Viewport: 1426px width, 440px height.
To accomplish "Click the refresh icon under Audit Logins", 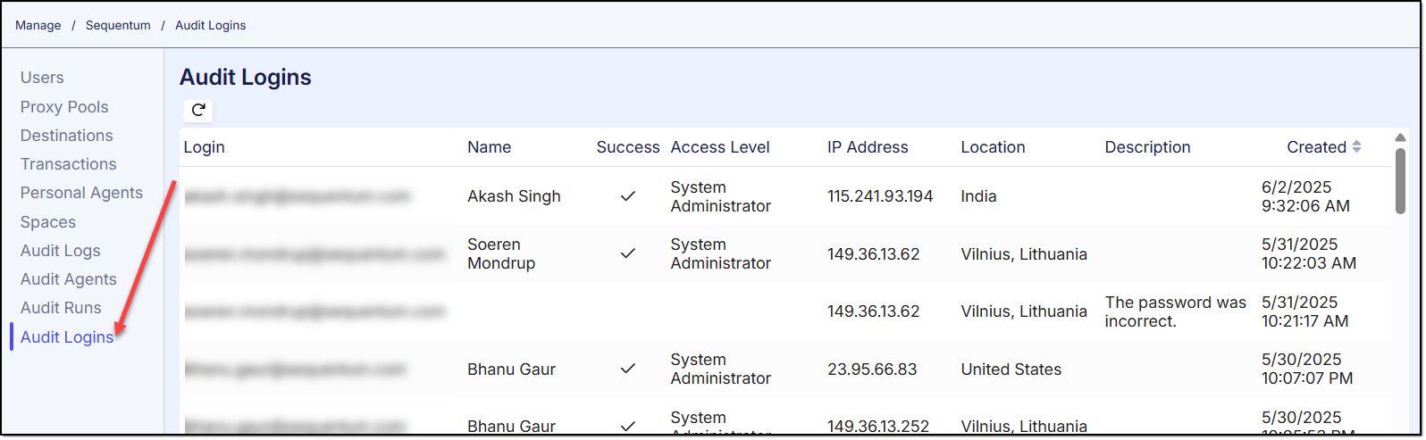I will [x=198, y=110].
